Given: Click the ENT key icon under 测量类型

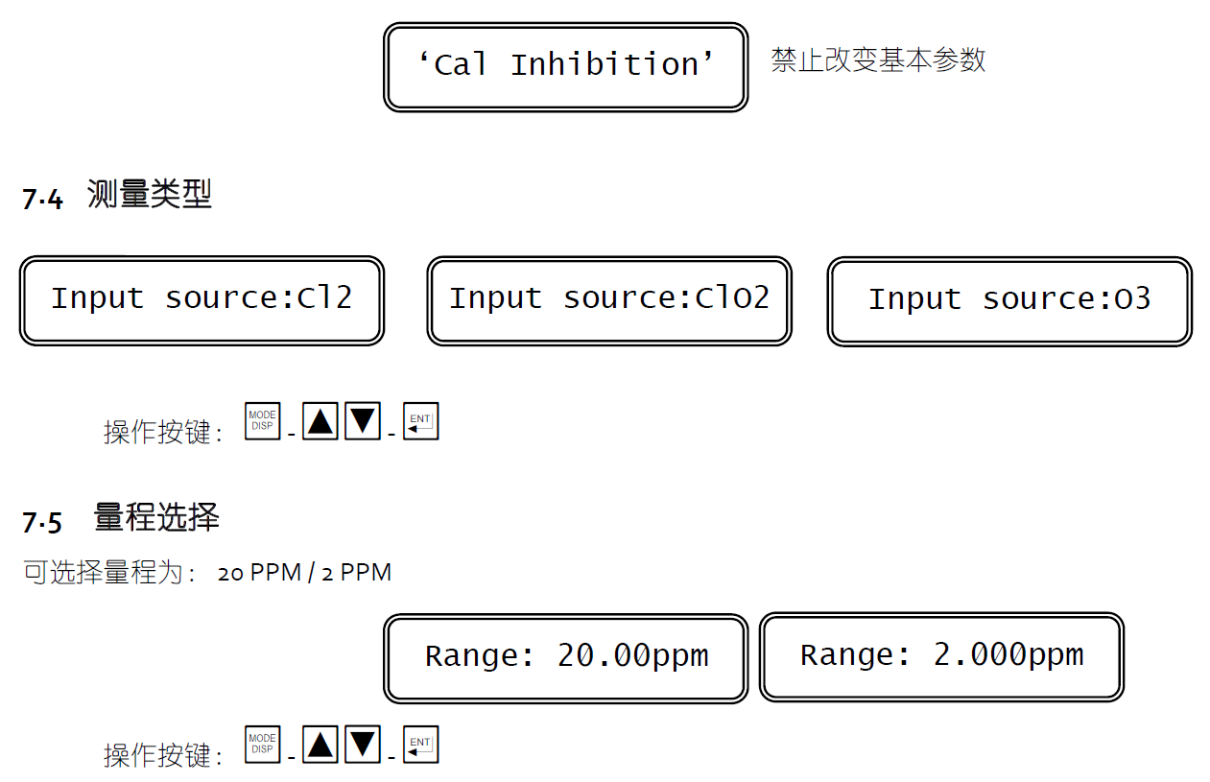Looking at the screenshot, I should 420,421.
